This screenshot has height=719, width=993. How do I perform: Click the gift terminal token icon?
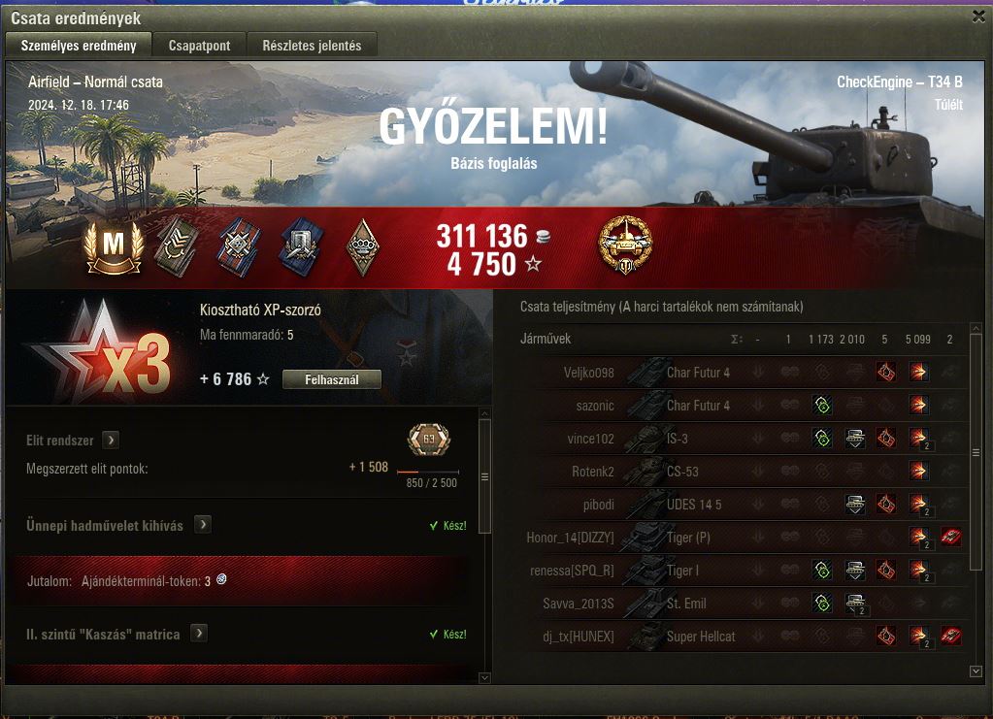click(221, 579)
